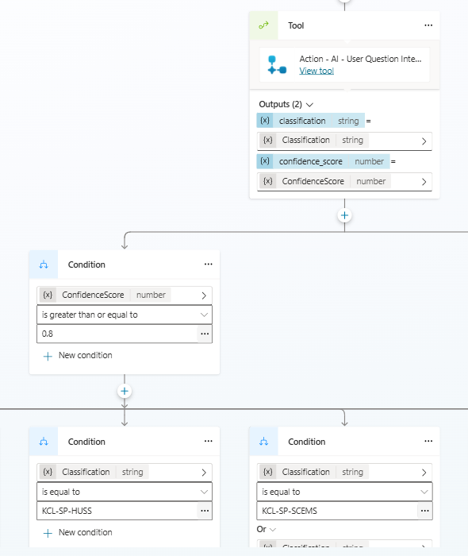Open the 'is greater than or equal to' dropdown

tap(125, 315)
